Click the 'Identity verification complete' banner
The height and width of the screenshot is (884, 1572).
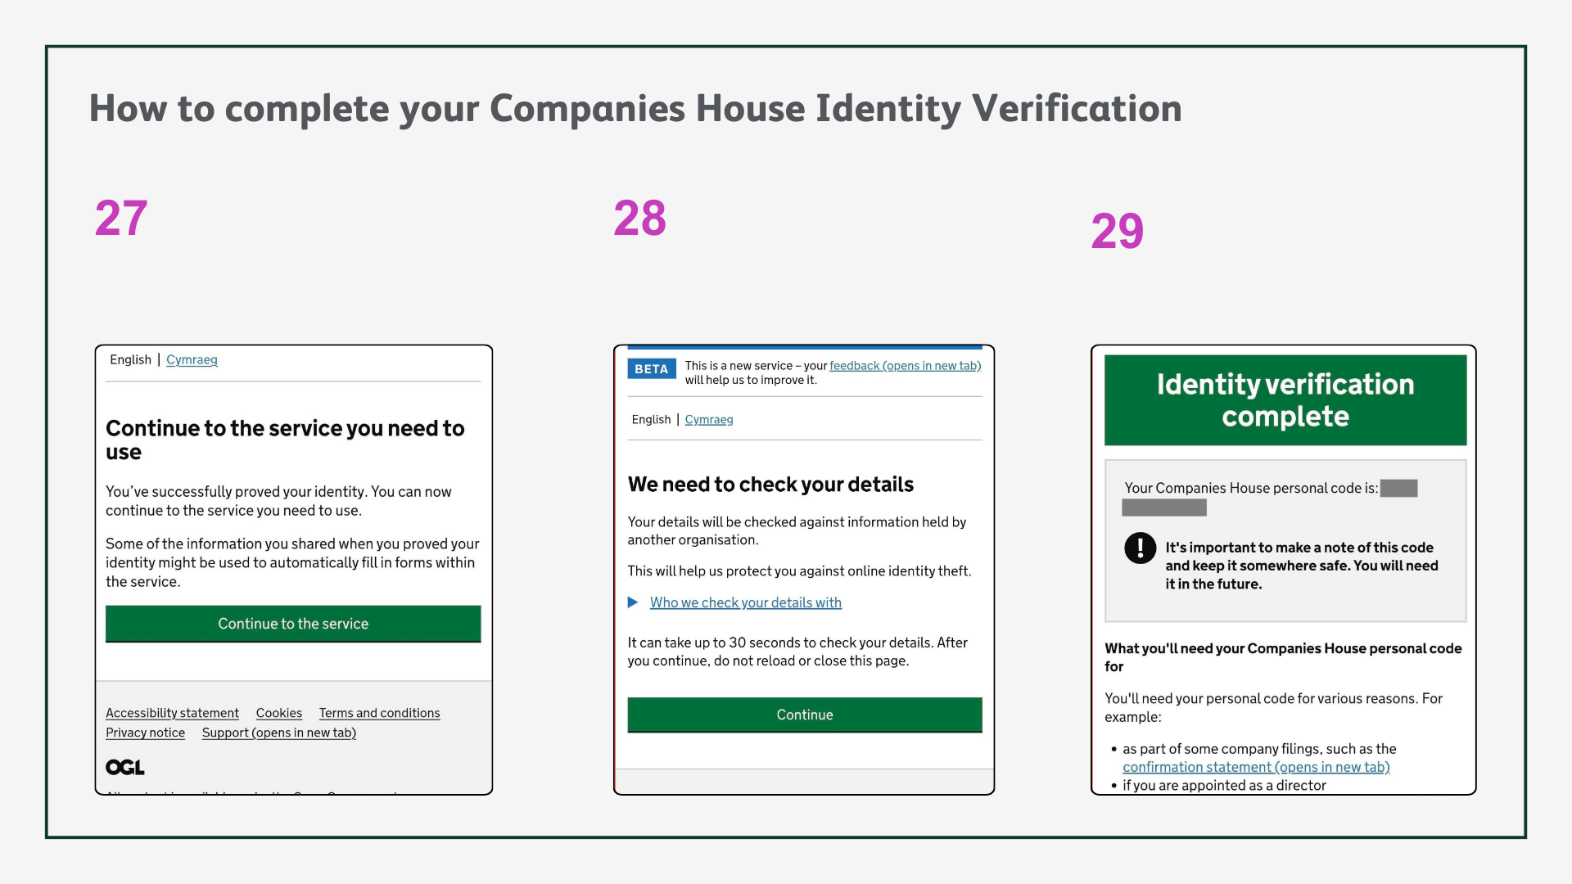tap(1284, 399)
